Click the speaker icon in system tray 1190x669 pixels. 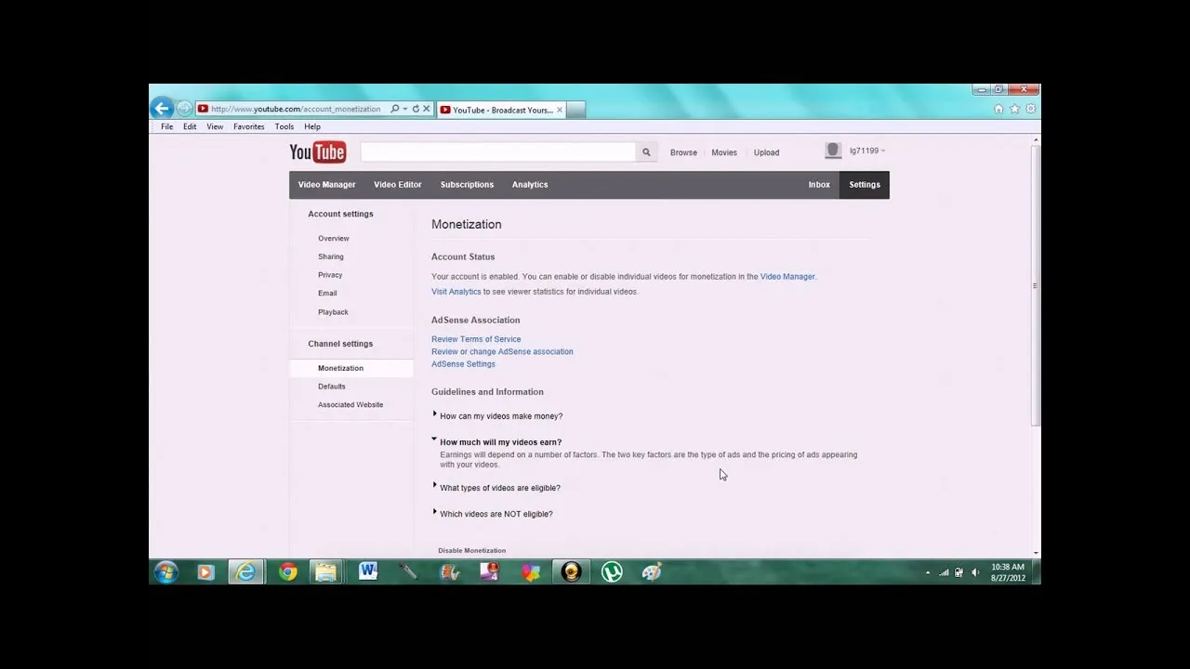click(974, 572)
